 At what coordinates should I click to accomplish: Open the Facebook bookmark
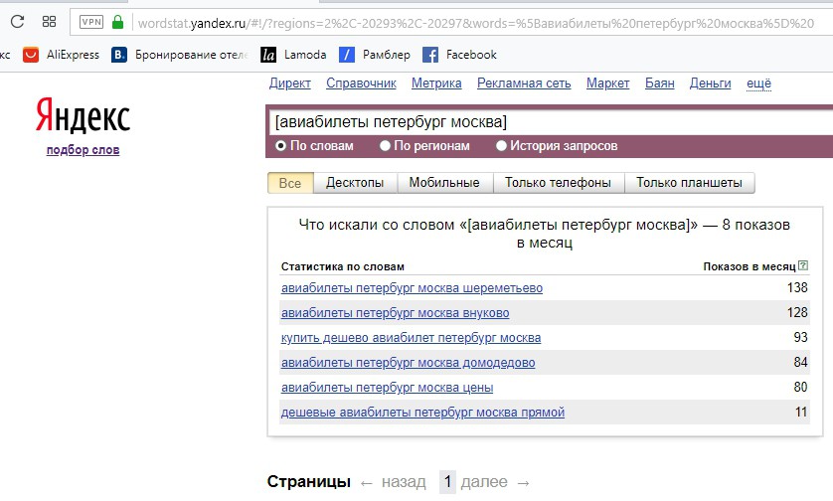click(459, 55)
